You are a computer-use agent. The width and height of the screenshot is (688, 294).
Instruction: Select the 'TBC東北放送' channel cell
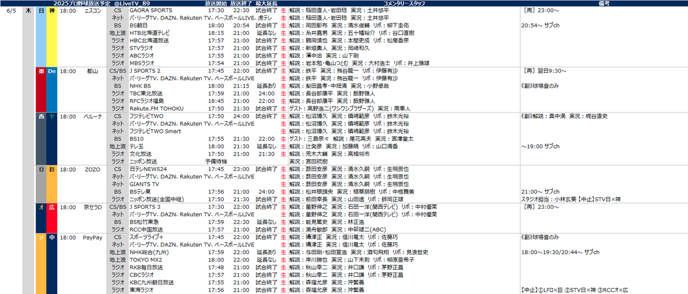pyautogui.click(x=146, y=93)
